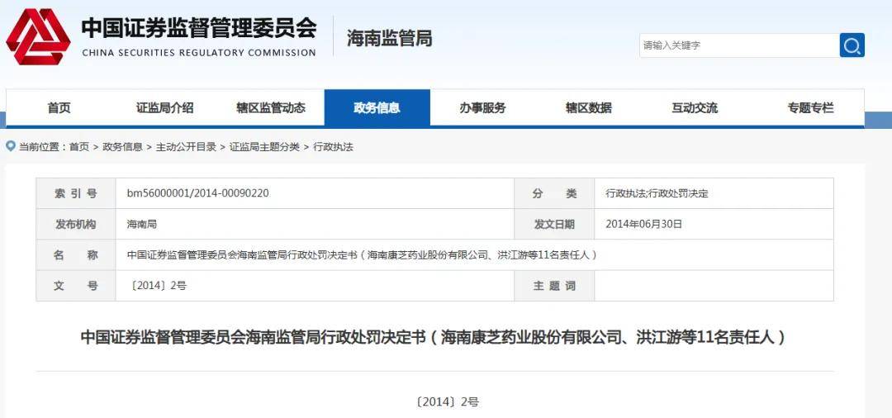
Task: Follow the 政务信息 breadcrumb link
Action: (122, 147)
